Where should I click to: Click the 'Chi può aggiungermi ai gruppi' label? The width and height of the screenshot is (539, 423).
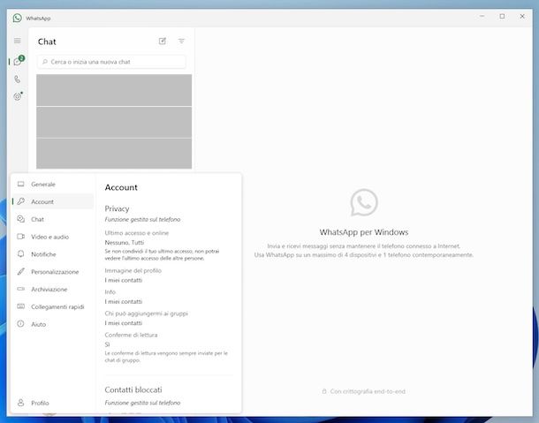tap(146, 313)
